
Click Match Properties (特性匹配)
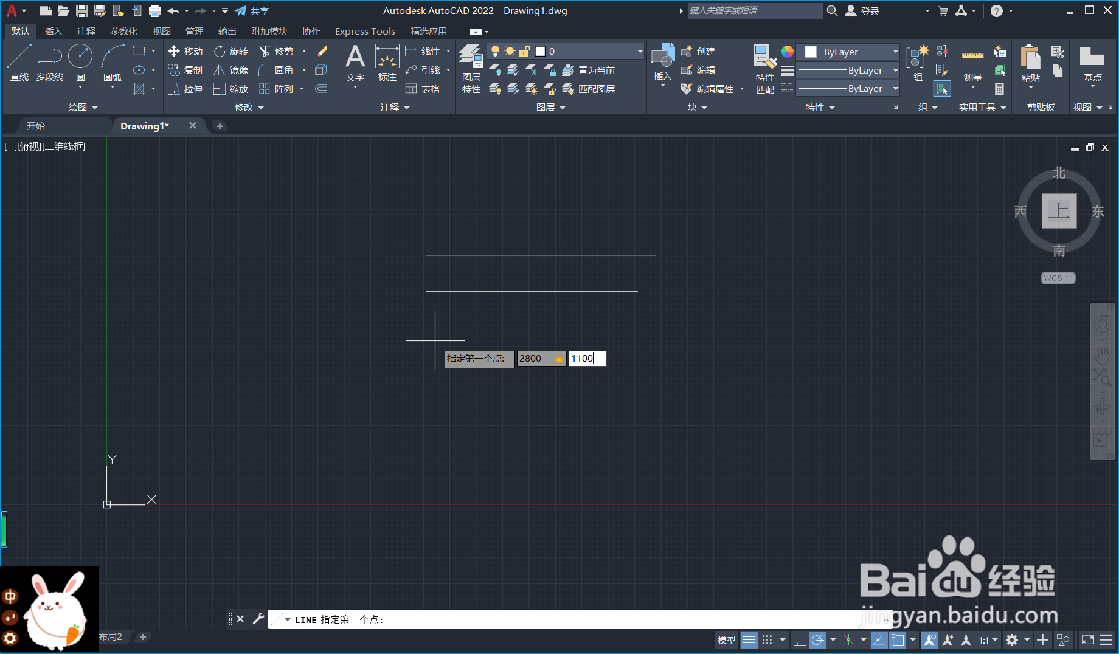click(765, 69)
